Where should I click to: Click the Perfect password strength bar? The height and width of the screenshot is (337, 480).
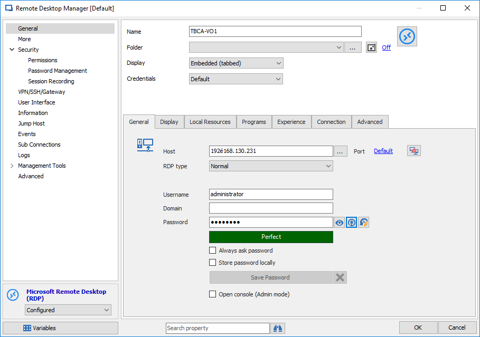tap(271, 237)
